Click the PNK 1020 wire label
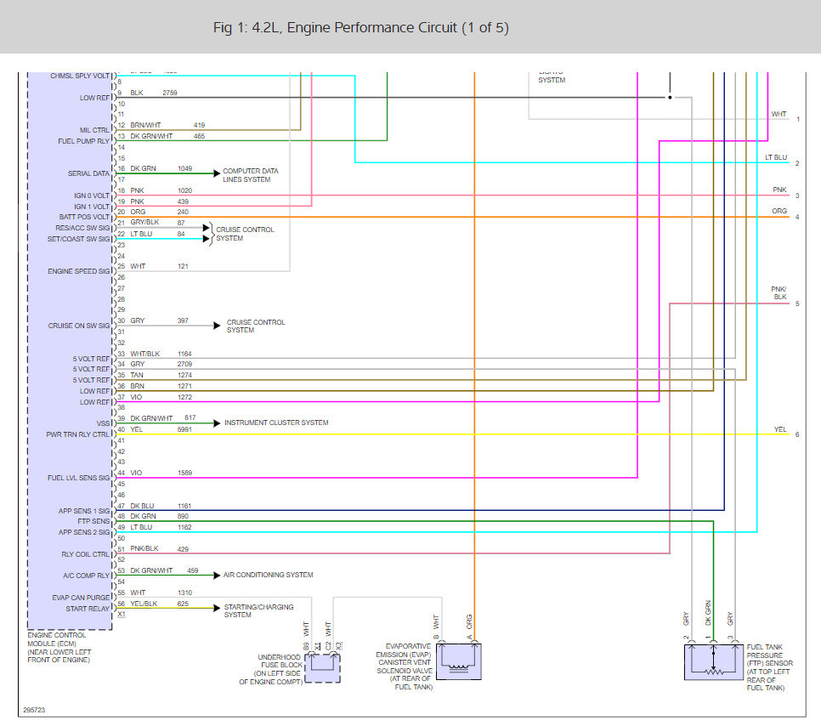 [161, 190]
